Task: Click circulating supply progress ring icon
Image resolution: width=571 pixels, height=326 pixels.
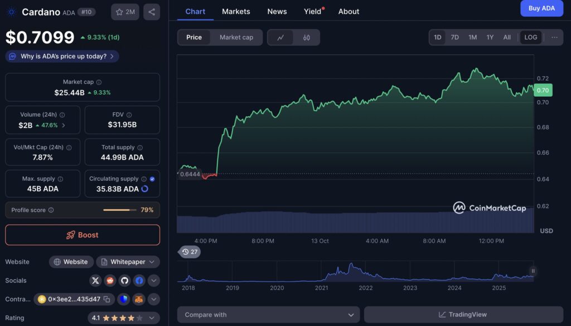Action: 145,189
